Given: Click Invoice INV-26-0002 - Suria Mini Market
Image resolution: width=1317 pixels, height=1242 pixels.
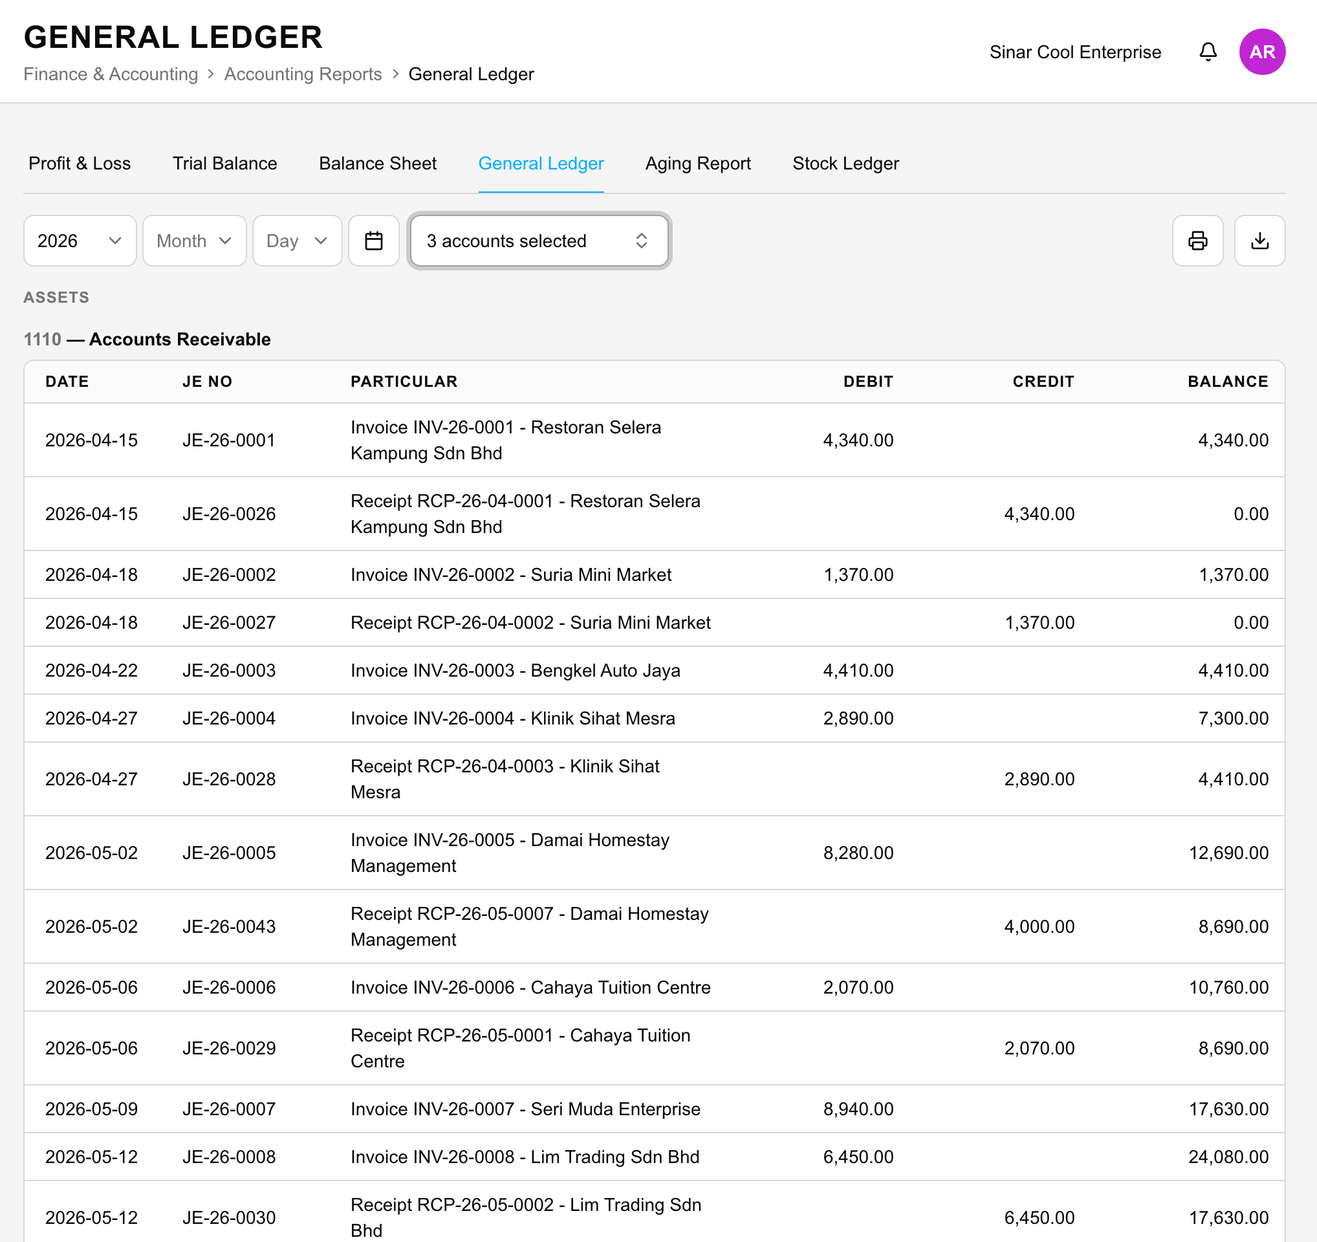Looking at the screenshot, I should pyautogui.click(x=511, y=575).
